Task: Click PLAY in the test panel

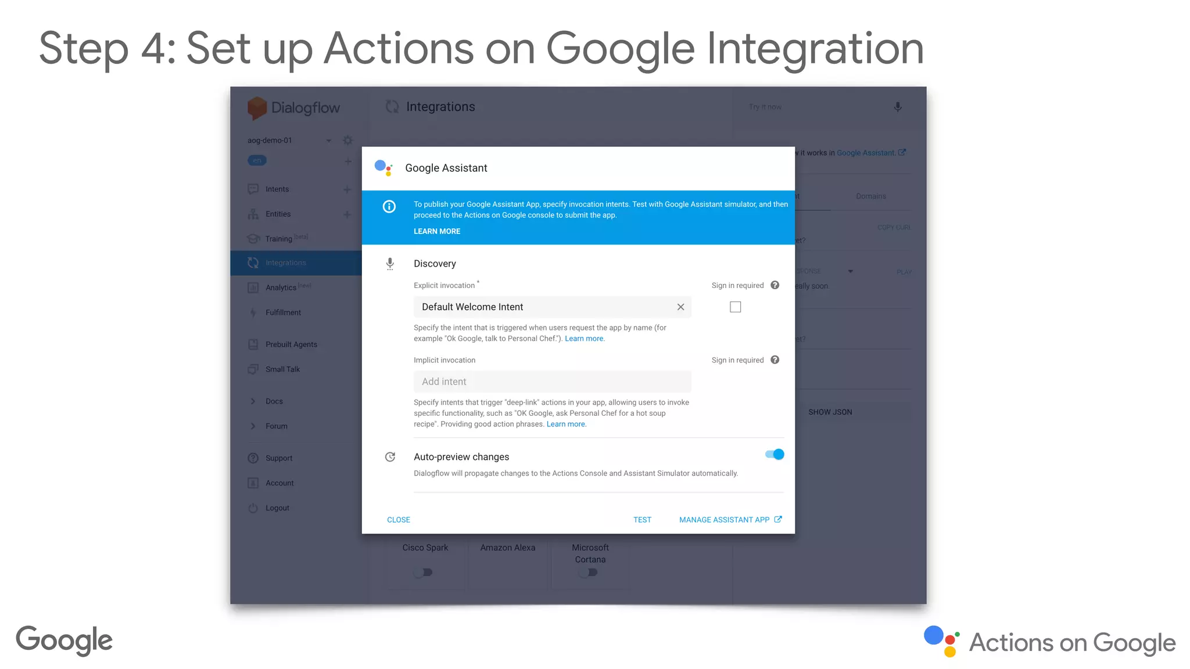Action: coord(904,272)
